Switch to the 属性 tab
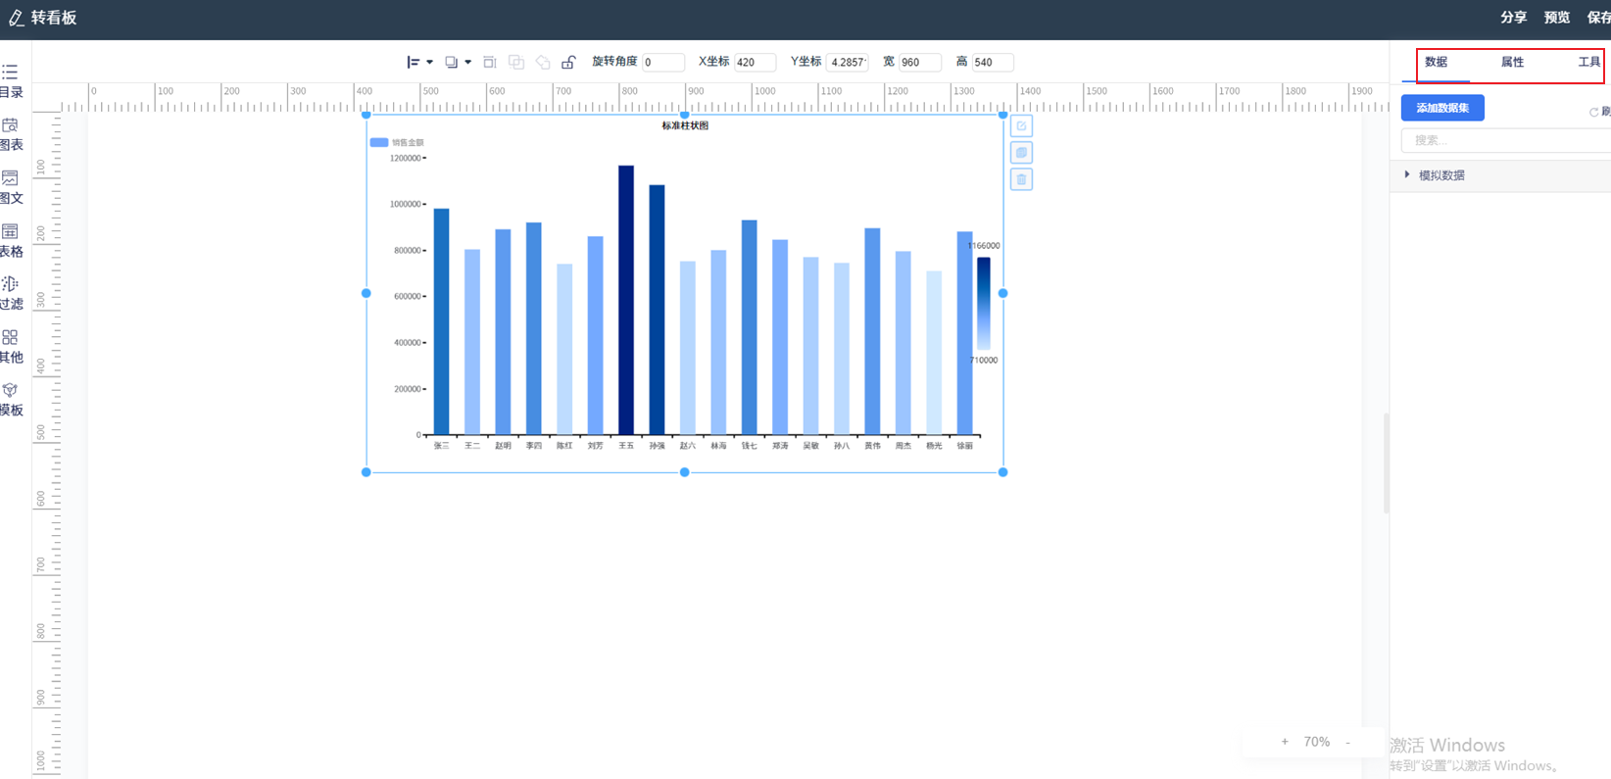This screenshot has height=779, width=1611. pyautogui.click(x=1512, y=62)
